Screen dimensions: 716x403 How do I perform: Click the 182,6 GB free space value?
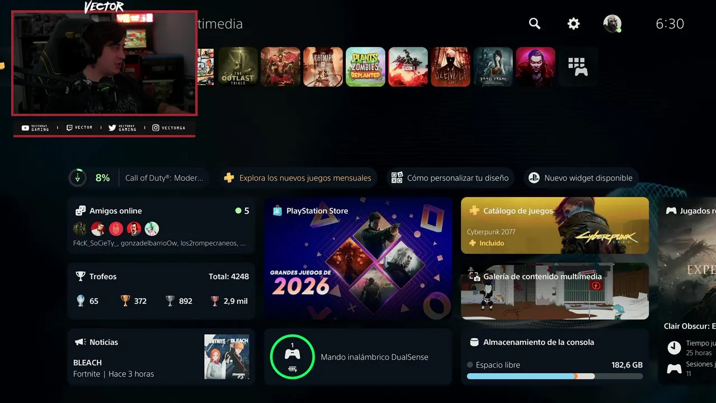click(x=627, y=365)
